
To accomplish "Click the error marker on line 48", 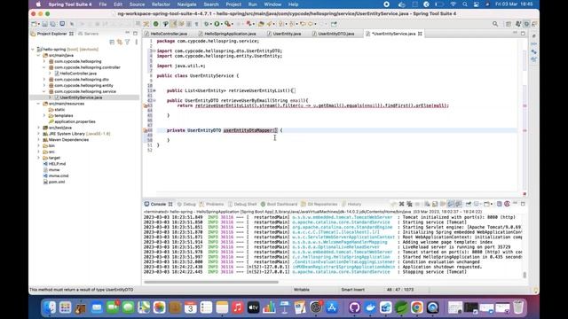I will (146, 130).
